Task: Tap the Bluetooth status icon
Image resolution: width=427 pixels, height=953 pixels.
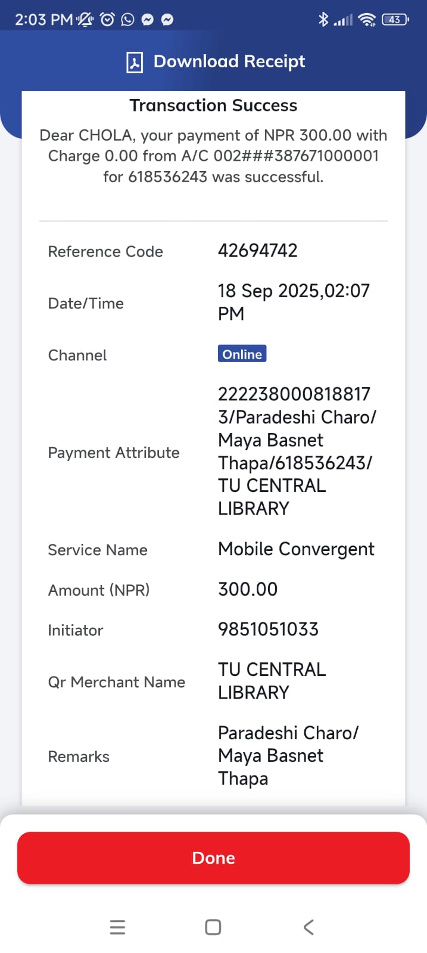Action: click(323, 20)
